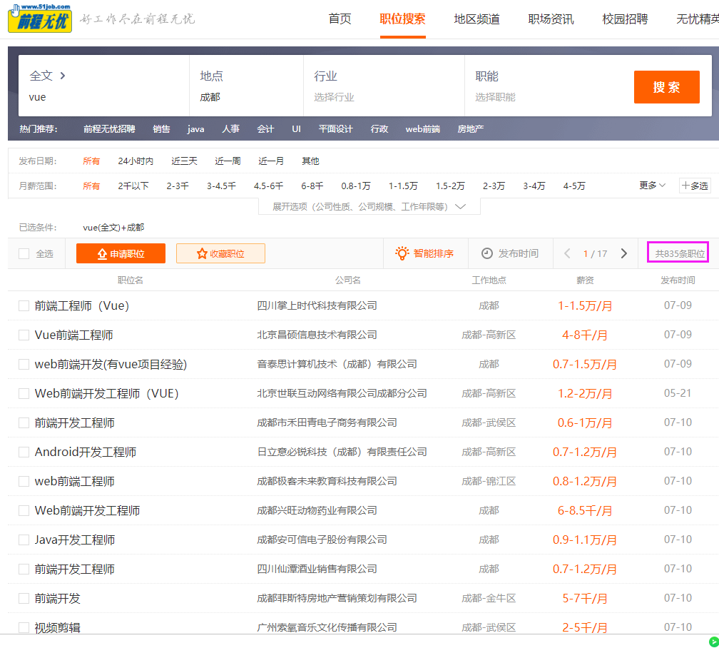This screenshot has height=648, width=719.
Task: Click hot recommendation 平面设计
Action: (x=336, y=129)
